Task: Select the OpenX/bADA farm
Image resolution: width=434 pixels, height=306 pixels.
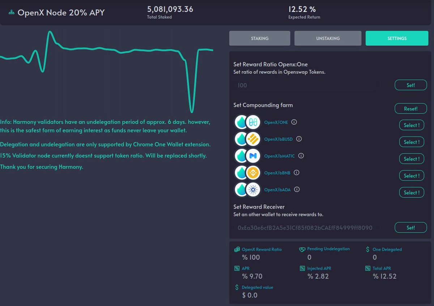Action: tap(411, 192)
